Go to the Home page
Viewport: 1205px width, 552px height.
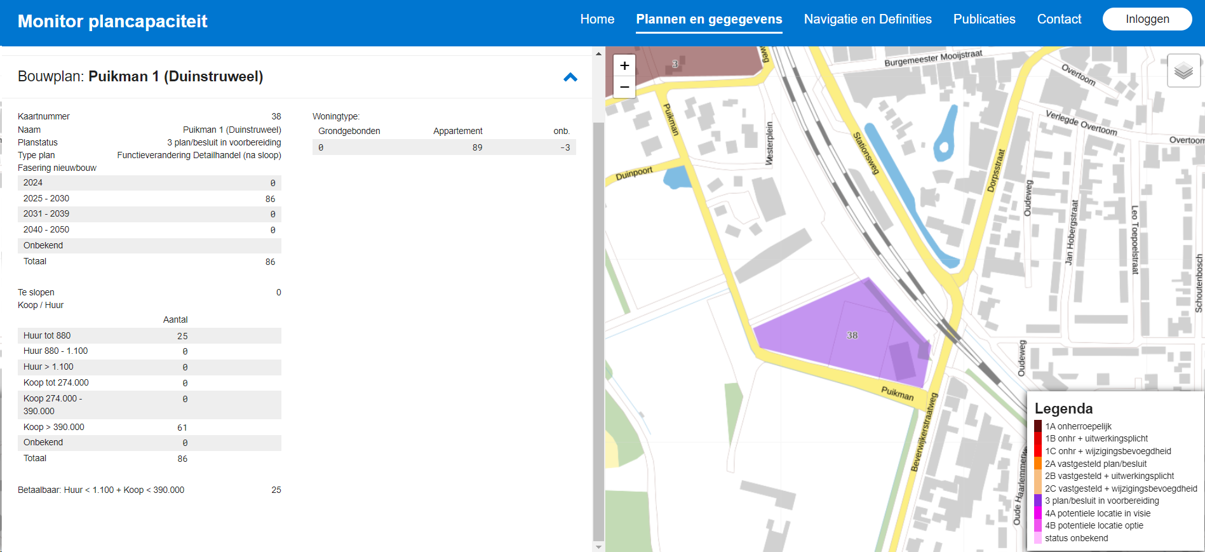(x=597, y=19)
